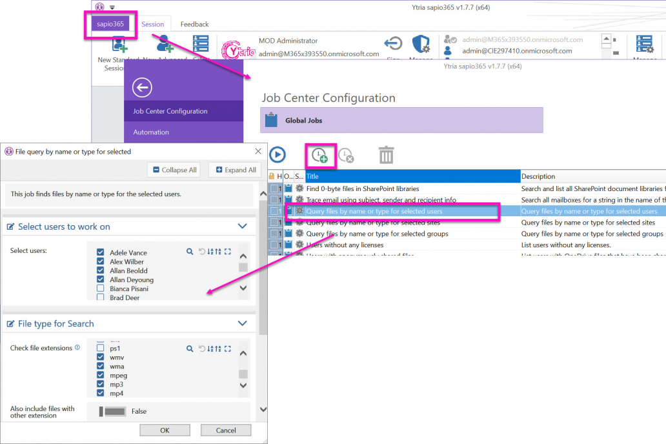Run the selected job with play icon
This screenshot has width=666, height=444.
click(277, 155)
